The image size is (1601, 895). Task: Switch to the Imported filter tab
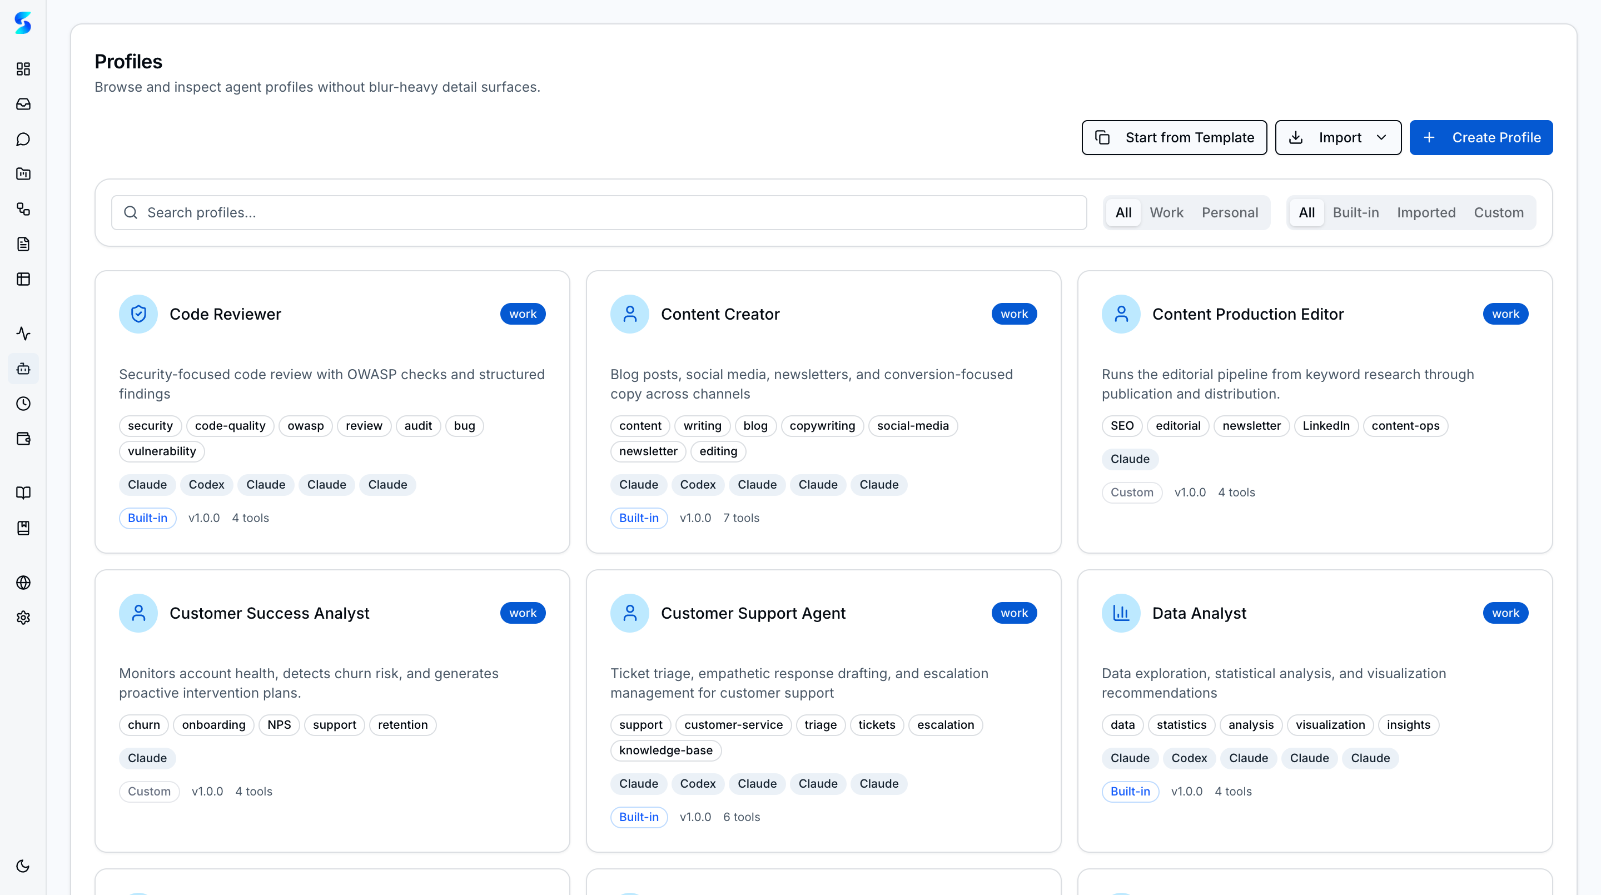pyautogui.click(x=1426, y=212)
